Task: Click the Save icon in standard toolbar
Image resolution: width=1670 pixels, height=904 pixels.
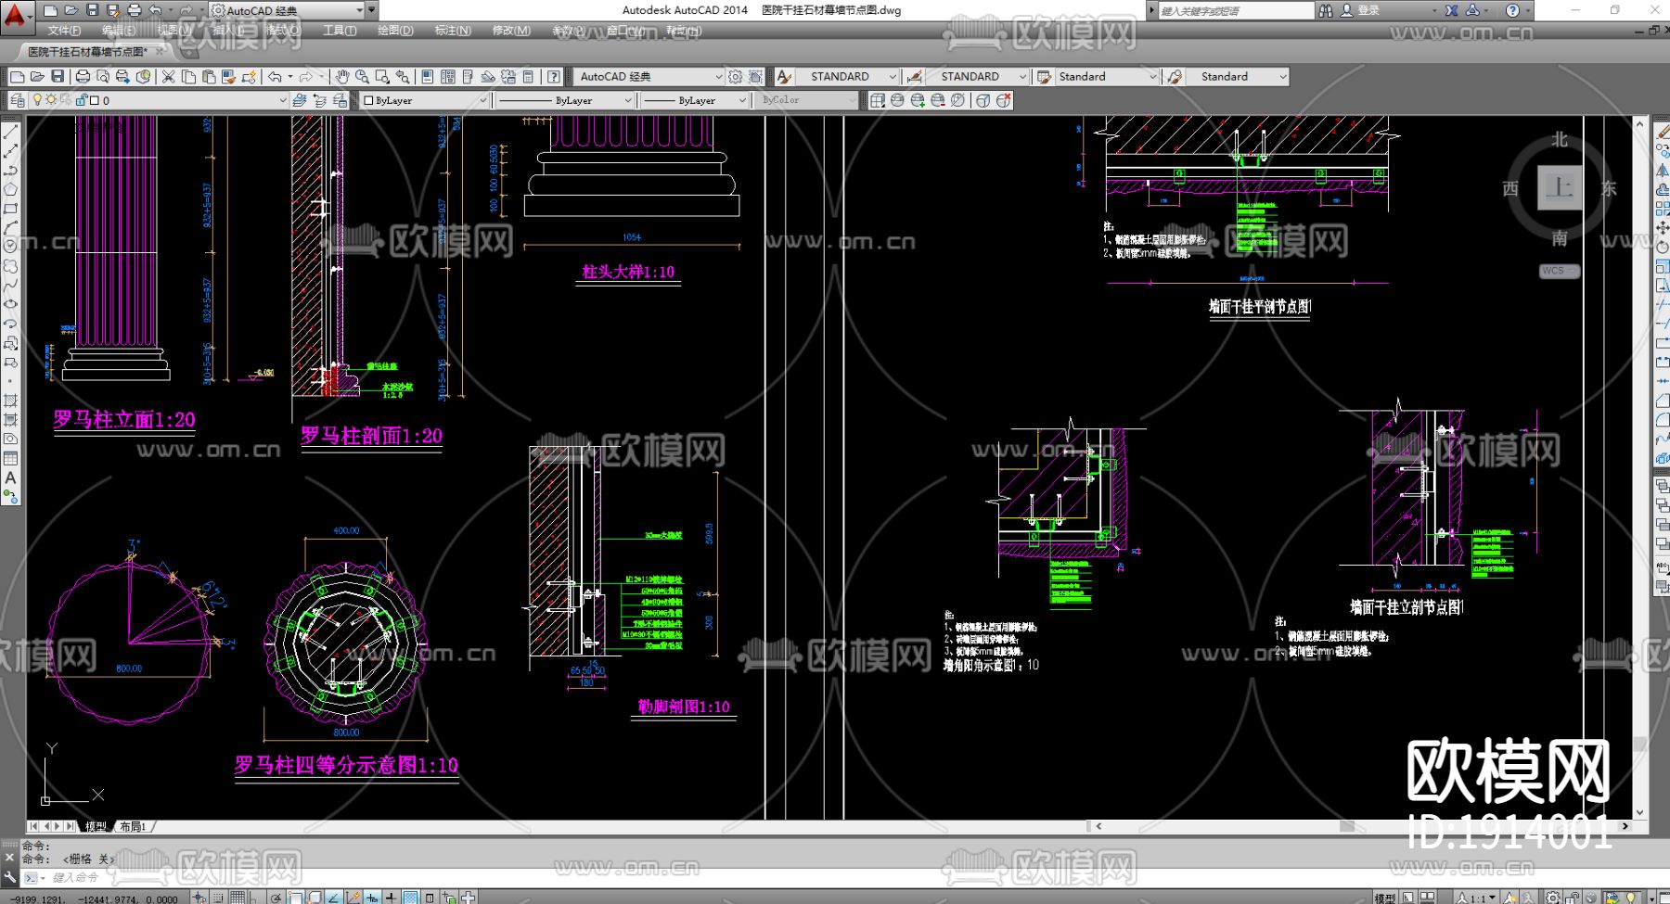Action: [58, 77]
